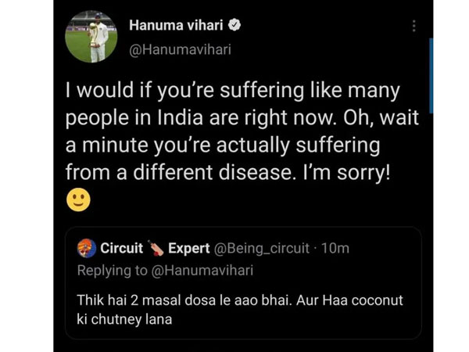Open the Hanuma vihari display name
Viewport: 469px width, 352px height.
178,26
